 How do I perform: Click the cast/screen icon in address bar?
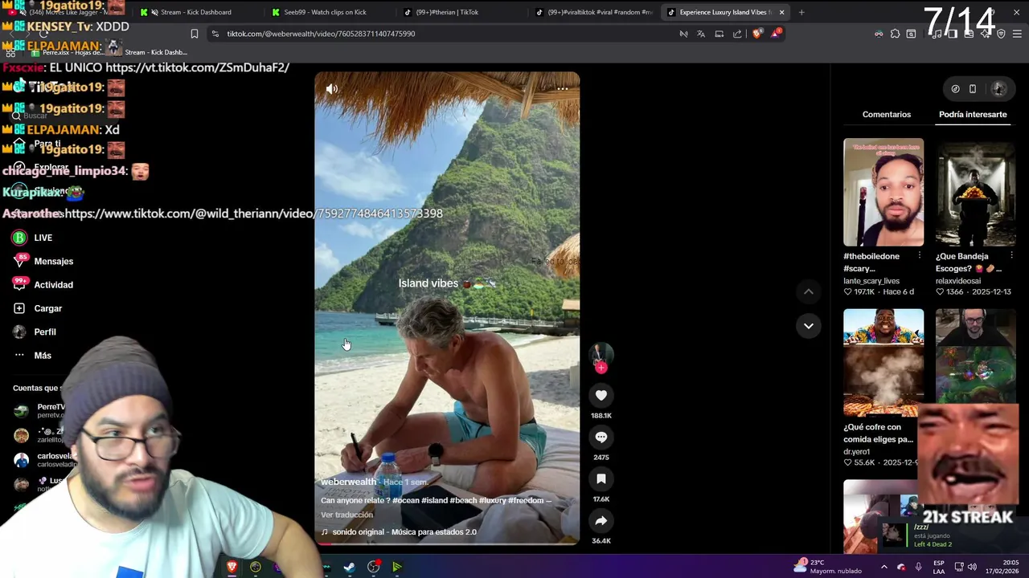click(x=719, y=34)
